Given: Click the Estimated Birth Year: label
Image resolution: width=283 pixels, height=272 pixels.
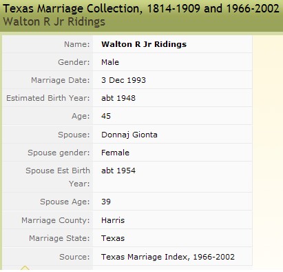Looking at the screenshot, I should click(48, 98).
